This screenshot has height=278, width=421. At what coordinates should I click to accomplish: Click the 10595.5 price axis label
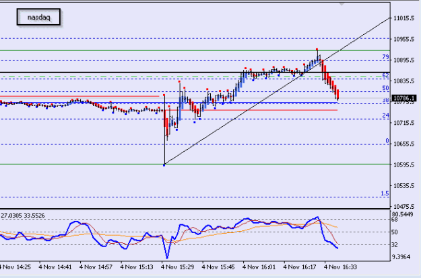tap(403, 165)
